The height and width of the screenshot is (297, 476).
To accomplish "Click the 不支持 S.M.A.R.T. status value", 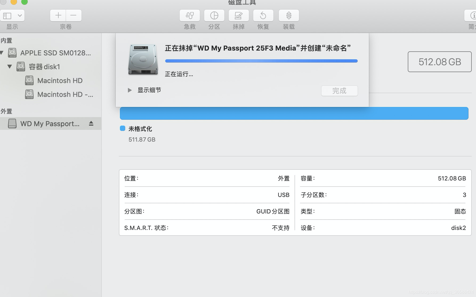I will 281,228.
